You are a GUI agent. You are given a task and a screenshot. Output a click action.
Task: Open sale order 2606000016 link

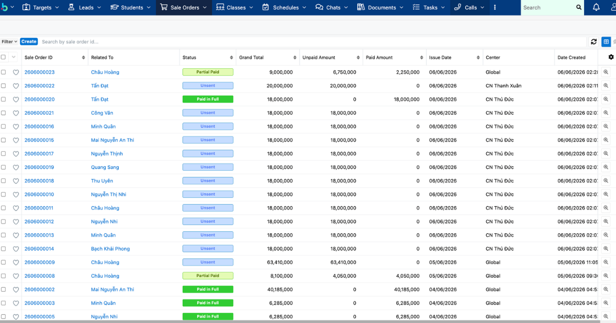(39, 127)
